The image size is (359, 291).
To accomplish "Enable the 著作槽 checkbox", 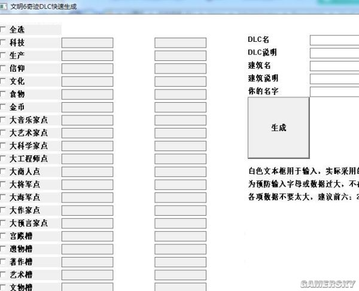I will tap(3, 262).
